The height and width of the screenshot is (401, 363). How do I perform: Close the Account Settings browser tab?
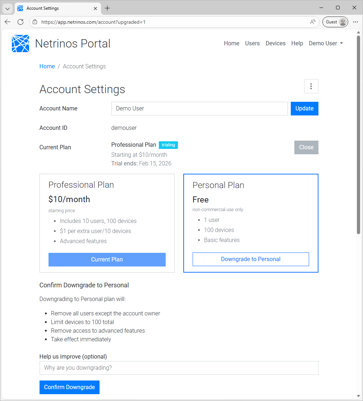point(95,8)
